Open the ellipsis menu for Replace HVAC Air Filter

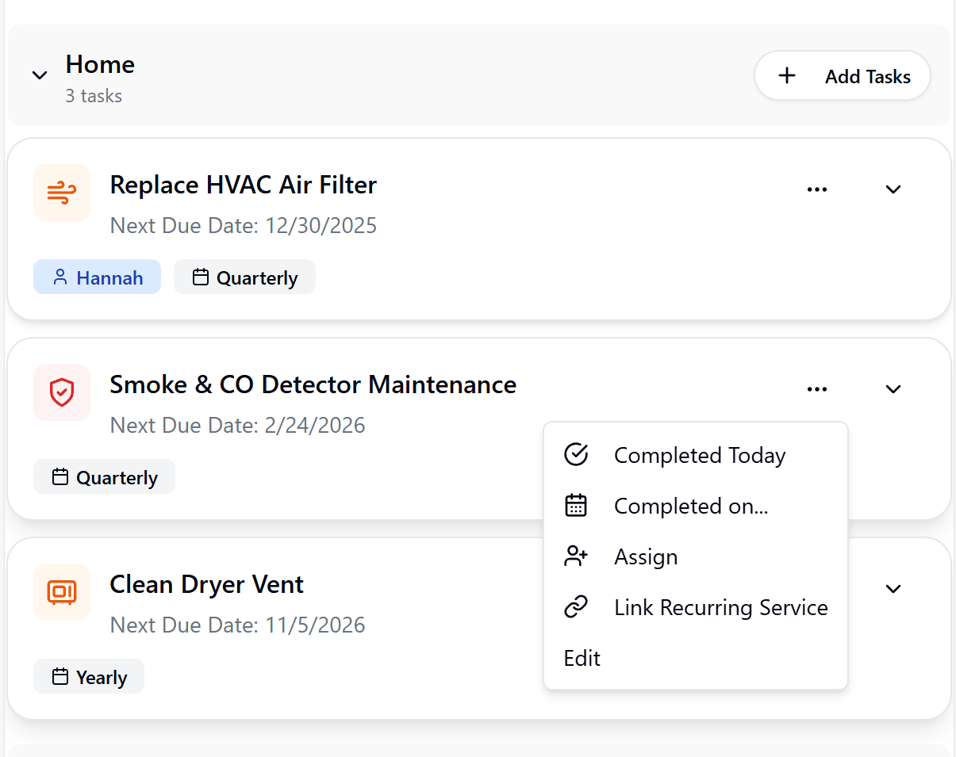pyautogui.click(x=817, y=189)
